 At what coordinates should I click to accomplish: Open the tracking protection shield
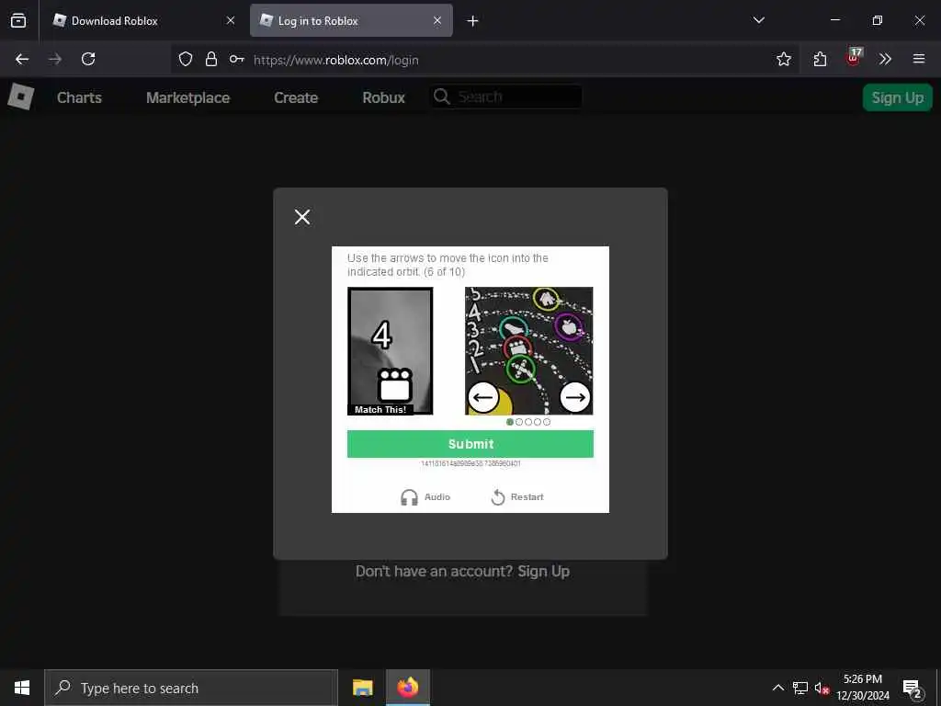[186, 59]
